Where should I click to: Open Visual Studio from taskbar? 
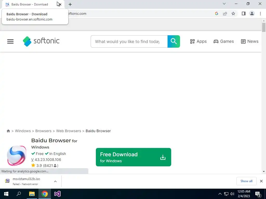point(57,194)
